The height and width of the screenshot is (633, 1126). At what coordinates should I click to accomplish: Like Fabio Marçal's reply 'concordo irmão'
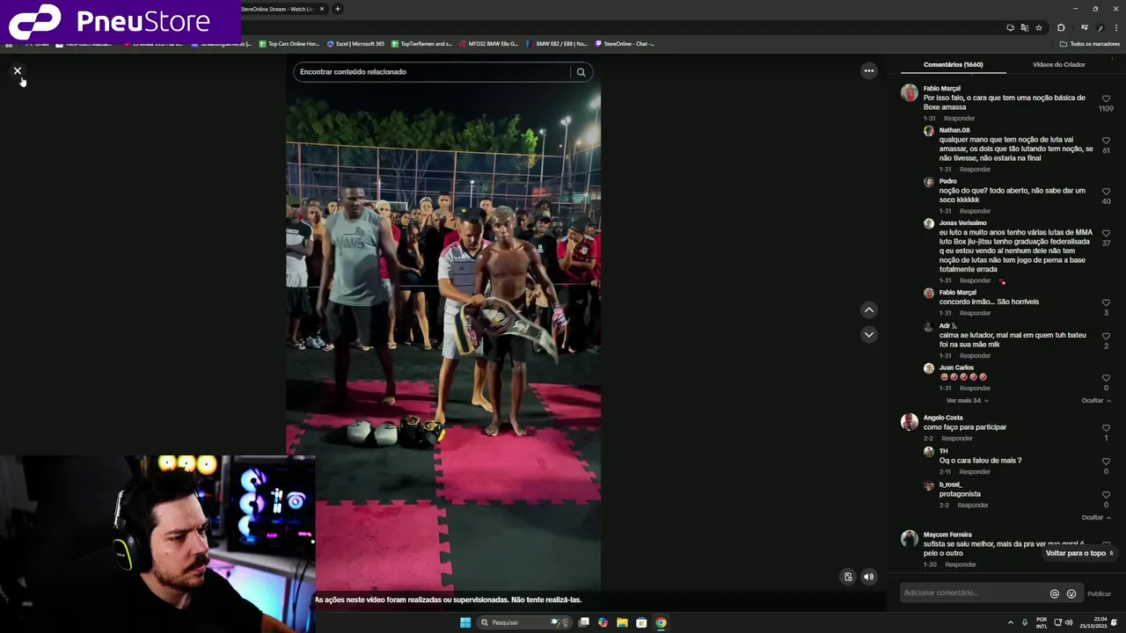pos(1106,302)
